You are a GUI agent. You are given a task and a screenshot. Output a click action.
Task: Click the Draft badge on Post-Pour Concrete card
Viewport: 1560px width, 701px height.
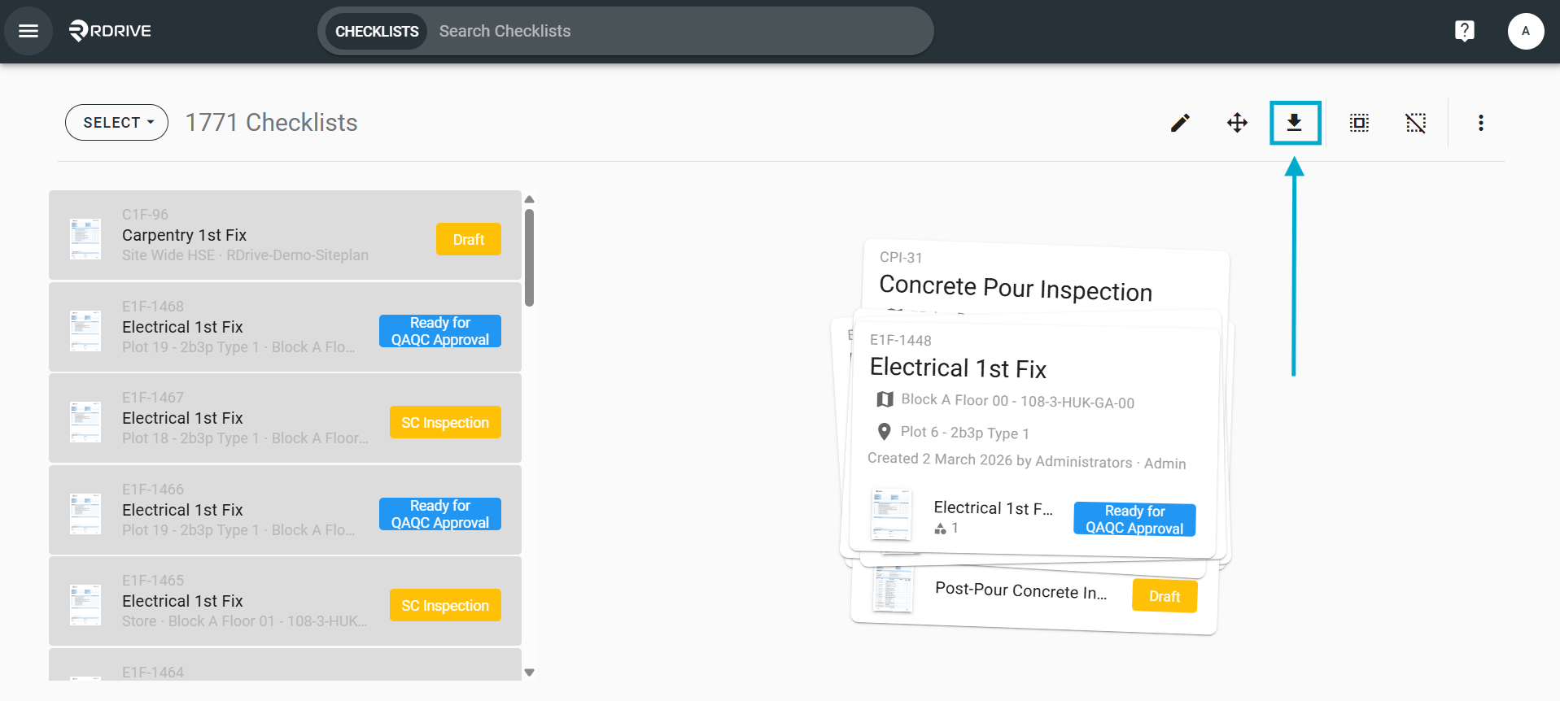[x=1165, y=596]
